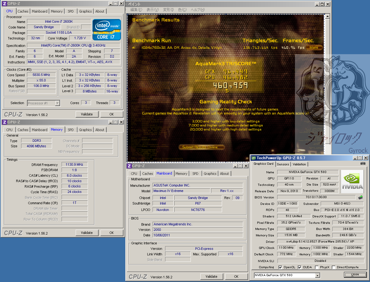Click the More button in AquaMark results
The width and height of the screenshot is (370, 282).
[314, 47]
